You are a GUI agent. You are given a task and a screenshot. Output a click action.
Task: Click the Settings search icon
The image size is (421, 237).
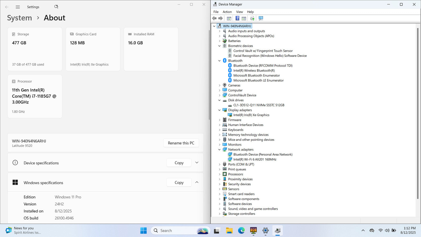click(56, 7)
